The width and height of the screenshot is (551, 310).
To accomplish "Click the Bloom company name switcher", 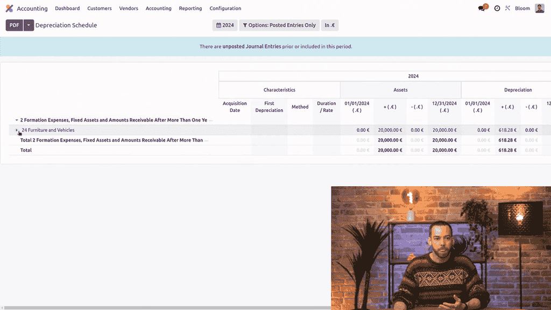I will [x=522, y=9].
